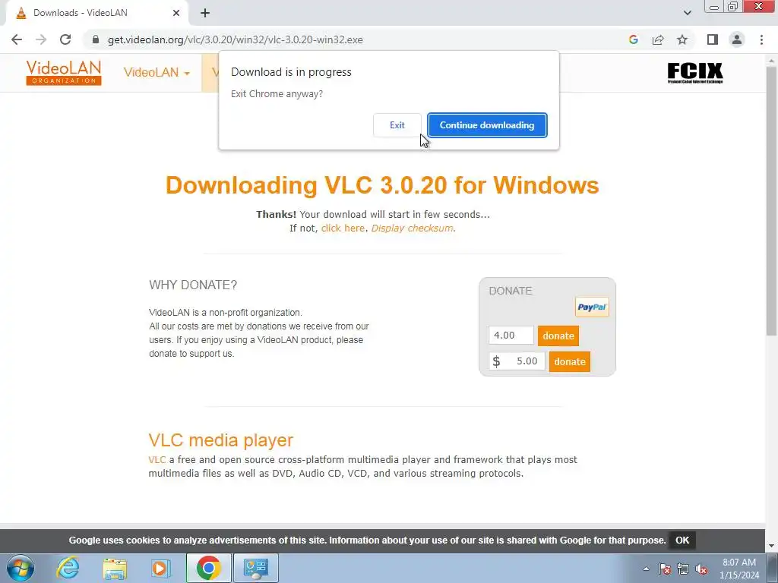Go back with the browser back arrow

17,39
